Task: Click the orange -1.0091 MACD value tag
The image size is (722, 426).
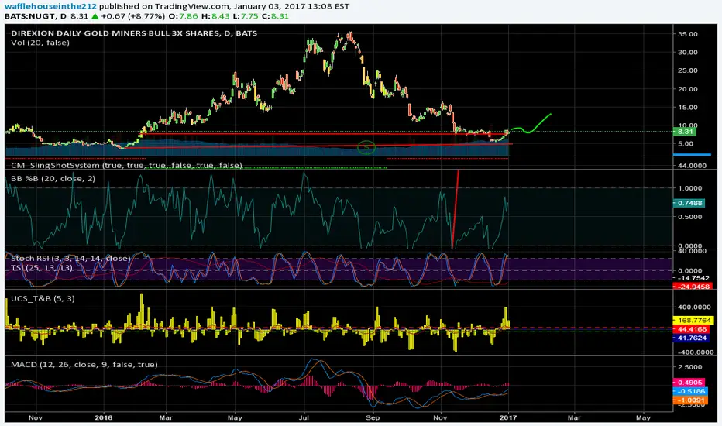Action: (690, 400)
